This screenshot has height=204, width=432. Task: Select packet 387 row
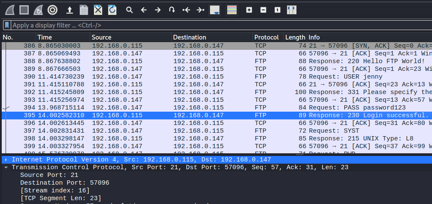click(217, 53)
